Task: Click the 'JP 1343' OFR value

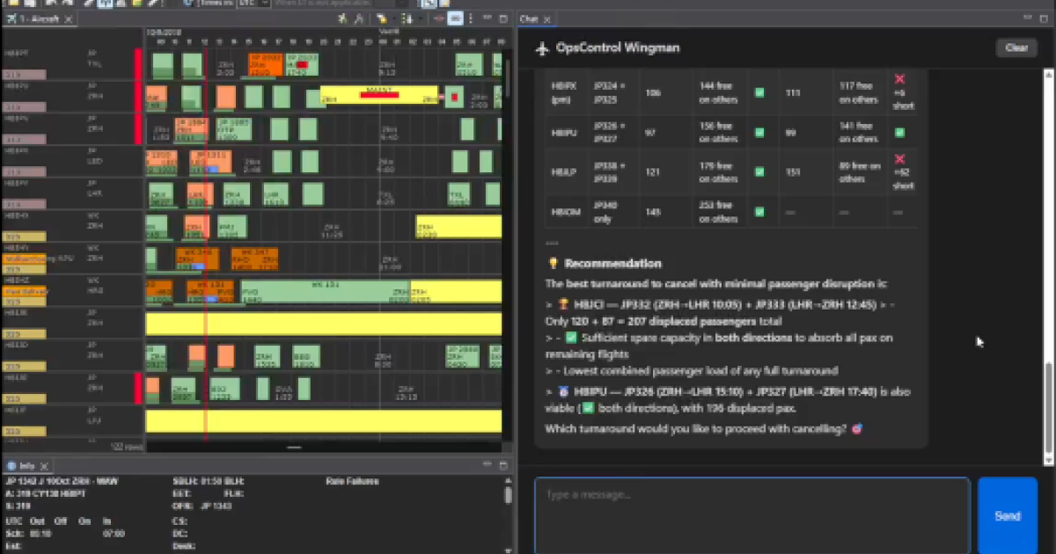Action: tap(216, 507)
